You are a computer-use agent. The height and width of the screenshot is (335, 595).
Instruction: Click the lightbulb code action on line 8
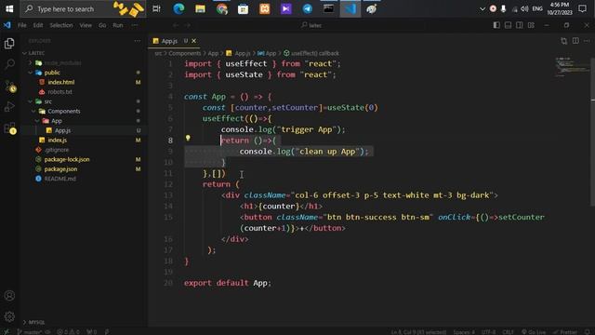point(188,139)
